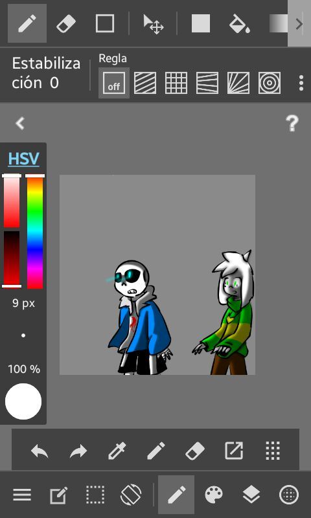Enable the concentric circles ruler
311x518 pixels.
pyautogui.click(x=270, y=83)
